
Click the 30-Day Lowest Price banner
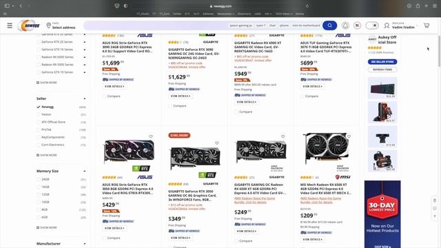pos(382,214)
